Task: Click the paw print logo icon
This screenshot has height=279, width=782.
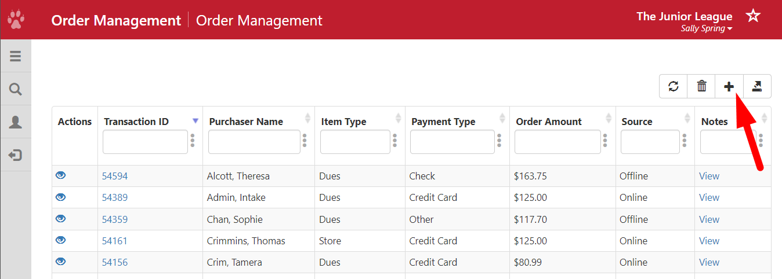Action: point(16,20)
